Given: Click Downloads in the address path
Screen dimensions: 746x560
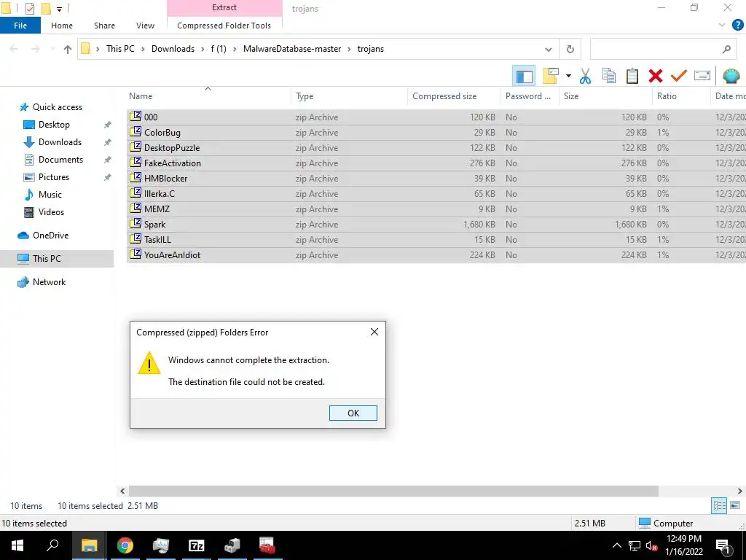Looking at the screenshot, I should point(173,49).
